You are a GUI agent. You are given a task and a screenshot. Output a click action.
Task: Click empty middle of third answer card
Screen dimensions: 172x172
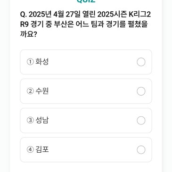(x=93, y=121)
